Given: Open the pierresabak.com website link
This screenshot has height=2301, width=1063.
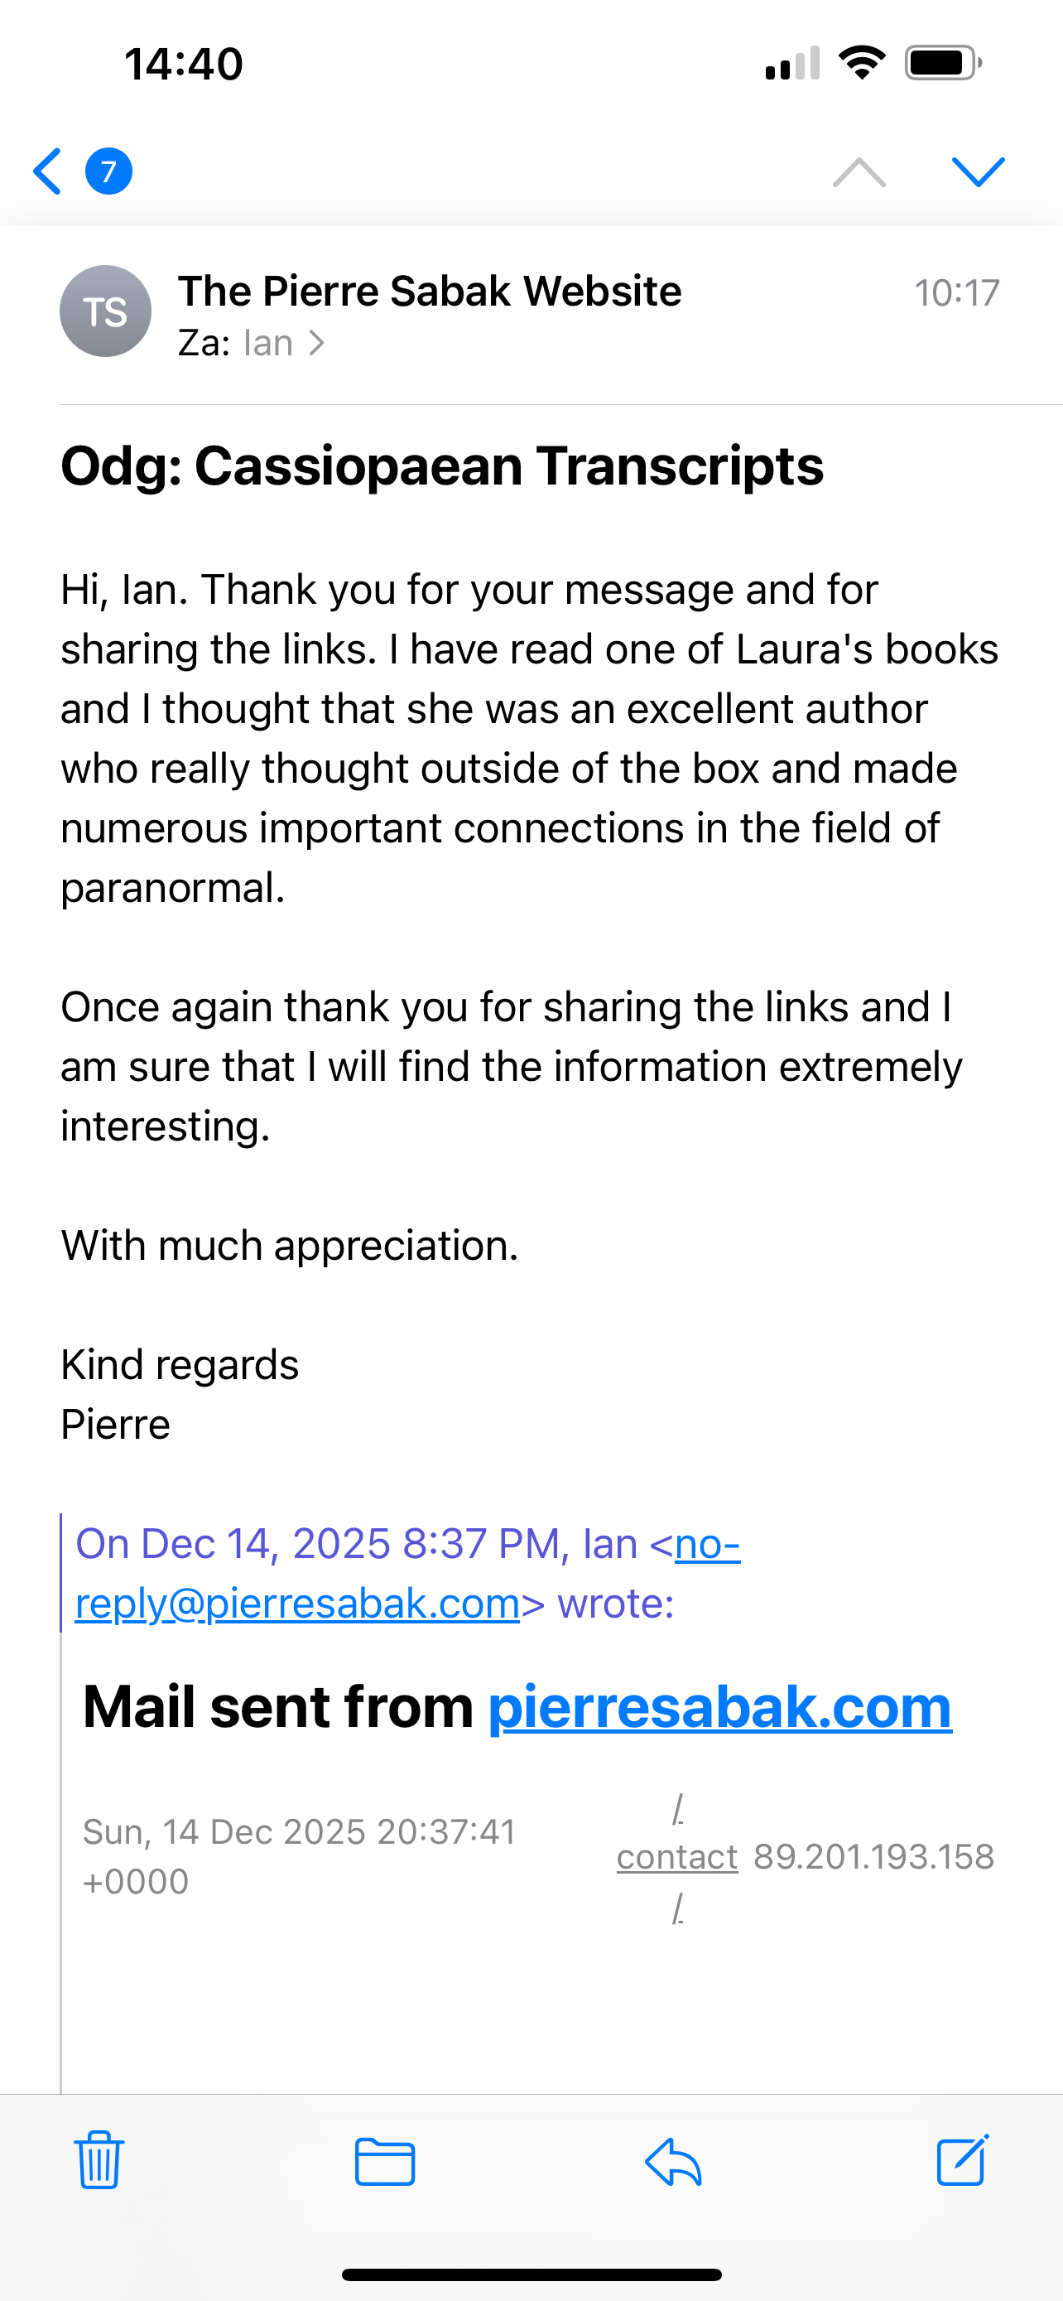Looking at the screenshot, I should (x=719, y=1707).
